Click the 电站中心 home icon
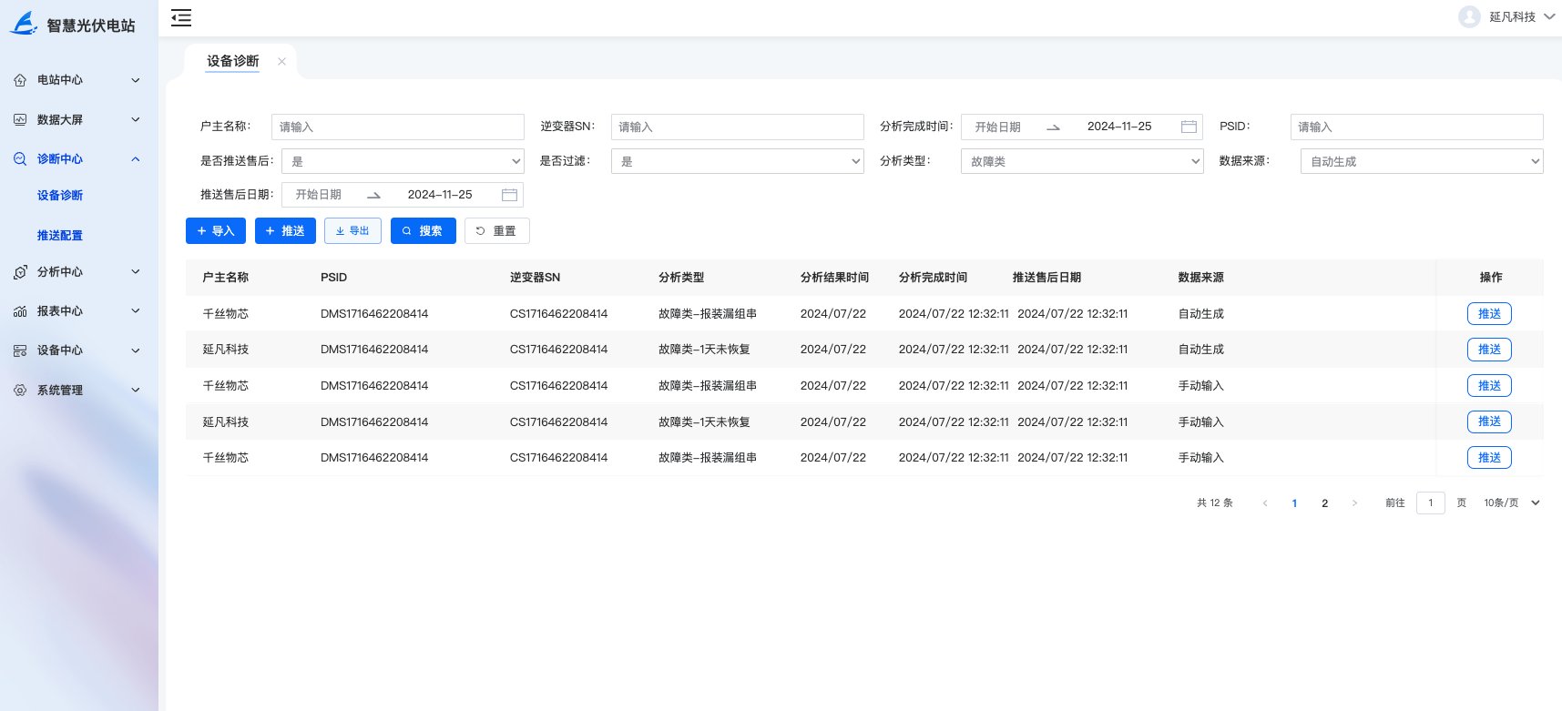 point(20,80)
